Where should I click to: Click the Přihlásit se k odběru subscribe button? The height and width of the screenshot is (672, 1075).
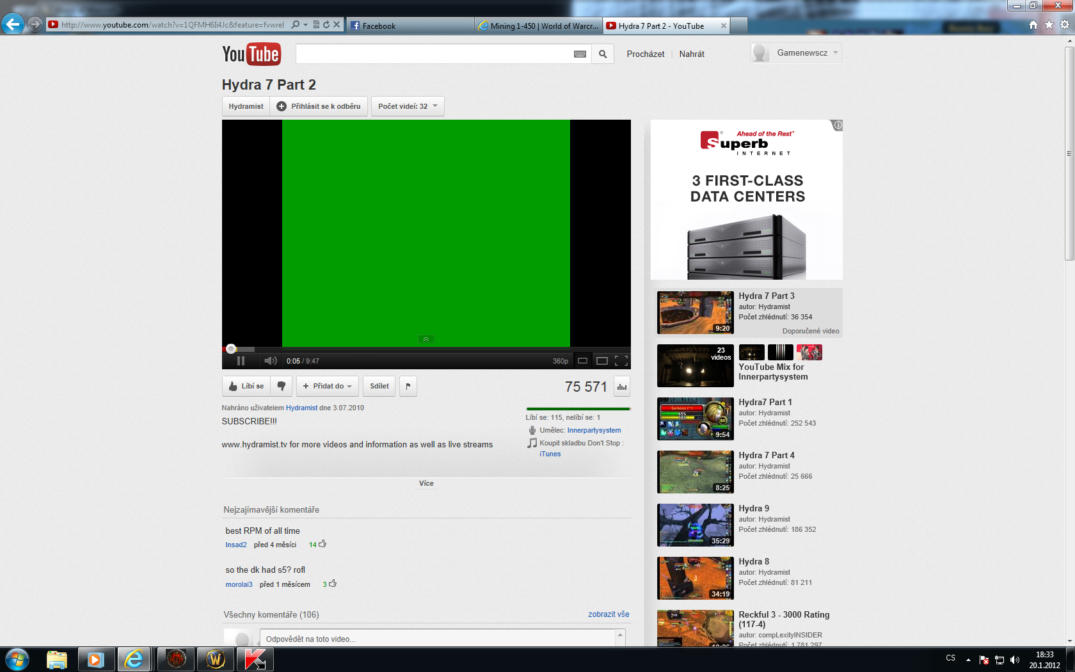(319, 106)
